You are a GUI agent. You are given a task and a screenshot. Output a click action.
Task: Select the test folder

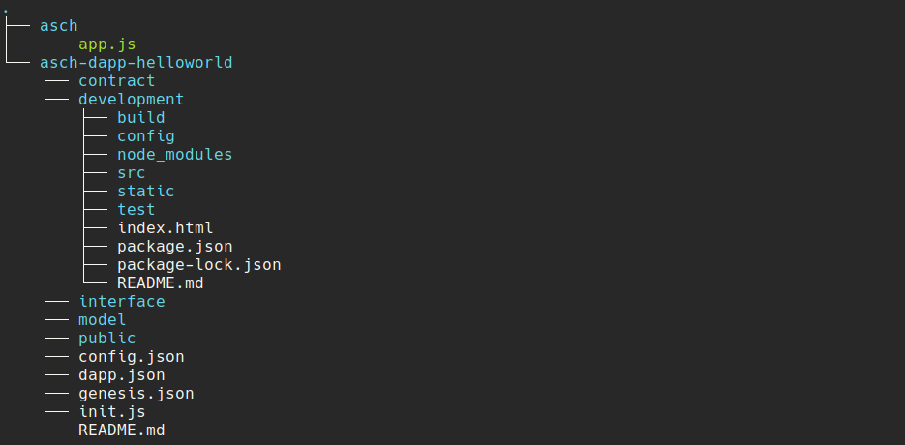click(136, 210)
